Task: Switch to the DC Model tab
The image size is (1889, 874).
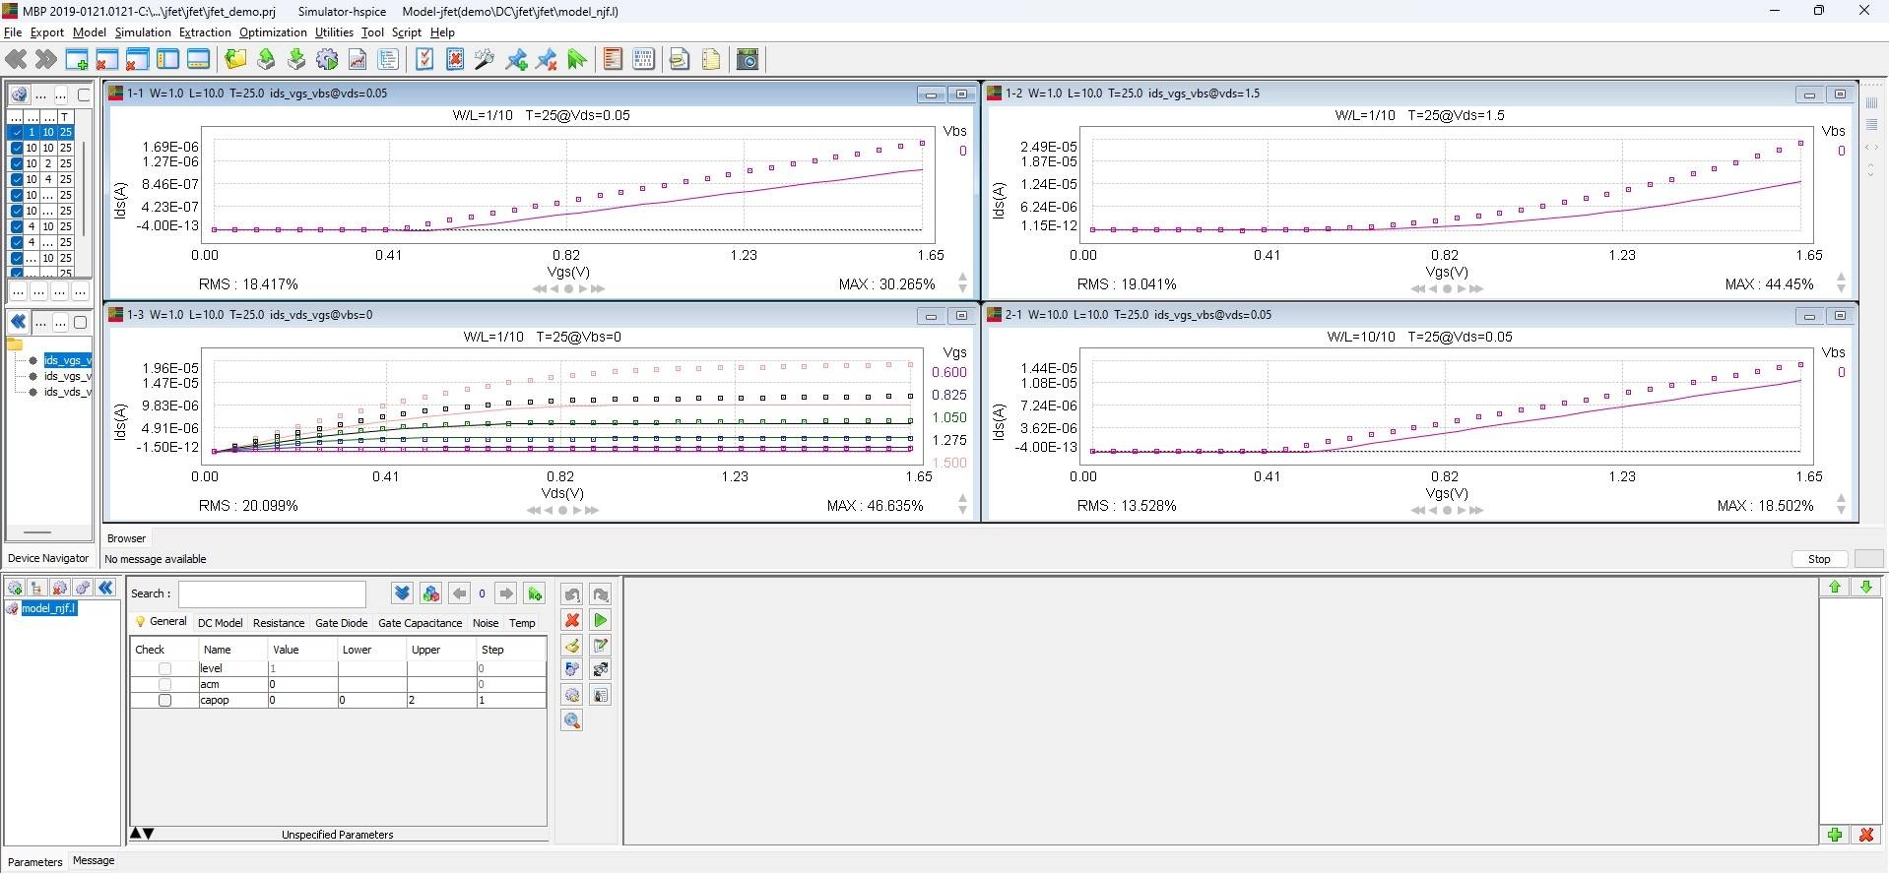Action: click(220, 623)
